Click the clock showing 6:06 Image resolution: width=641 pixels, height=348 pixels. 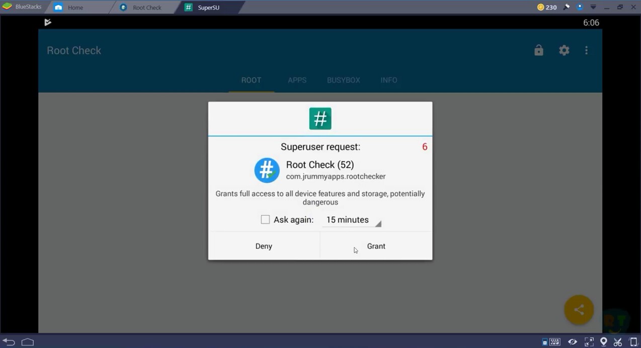591,23
